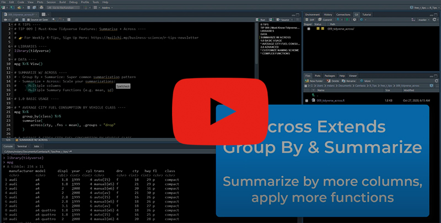Open the 009_tidyverse_across.R file in Files pane

coord(330,101)
